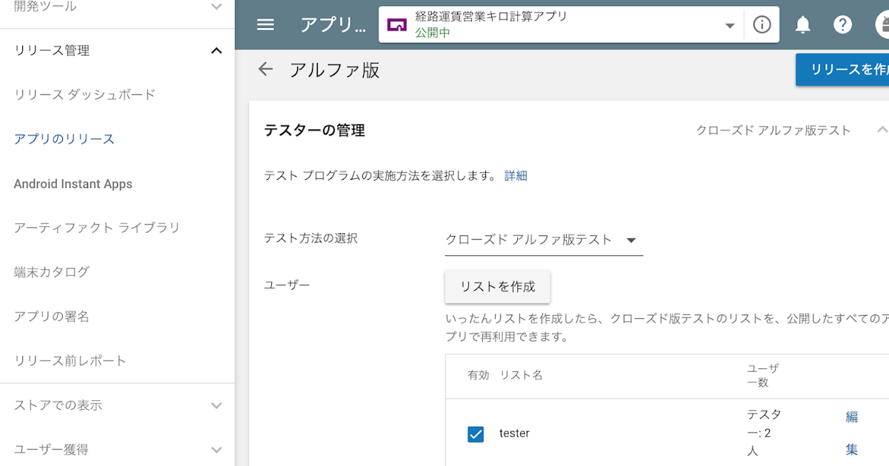Viewport: 889px width, 466px height.
Task: Open the help question mark icon
Action: click(x=842, y=24)
